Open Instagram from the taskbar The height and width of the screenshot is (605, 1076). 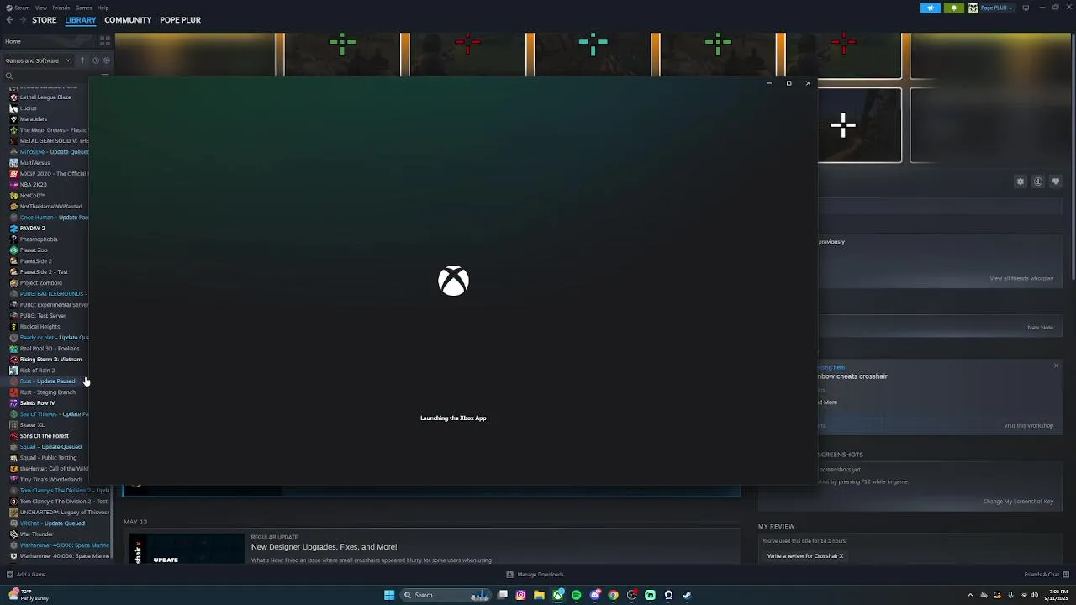pos(520,595)
